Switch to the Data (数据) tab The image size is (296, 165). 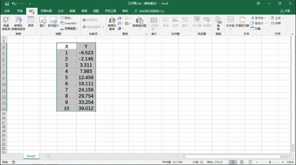coord(73,11)
